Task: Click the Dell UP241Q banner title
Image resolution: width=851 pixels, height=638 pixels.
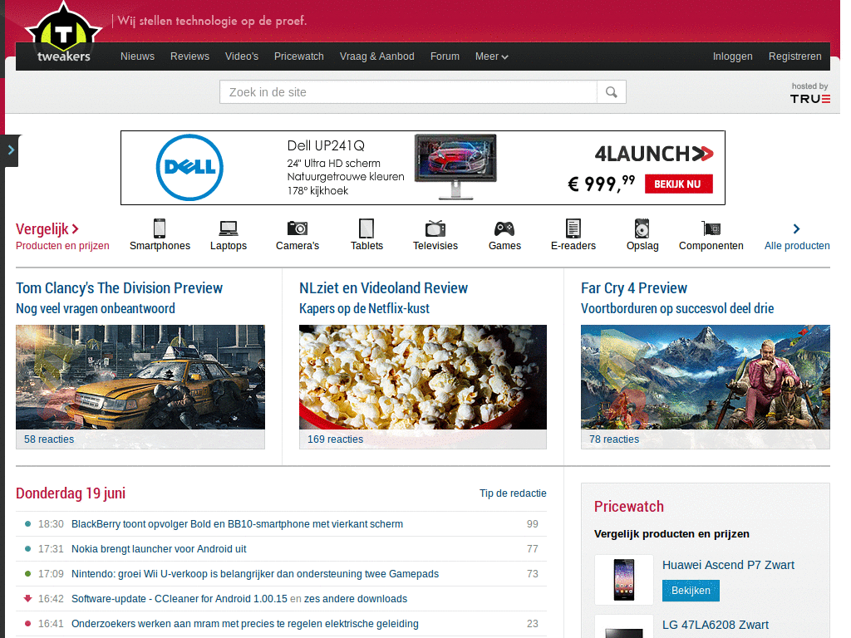Action: click(x=326, y=146)
